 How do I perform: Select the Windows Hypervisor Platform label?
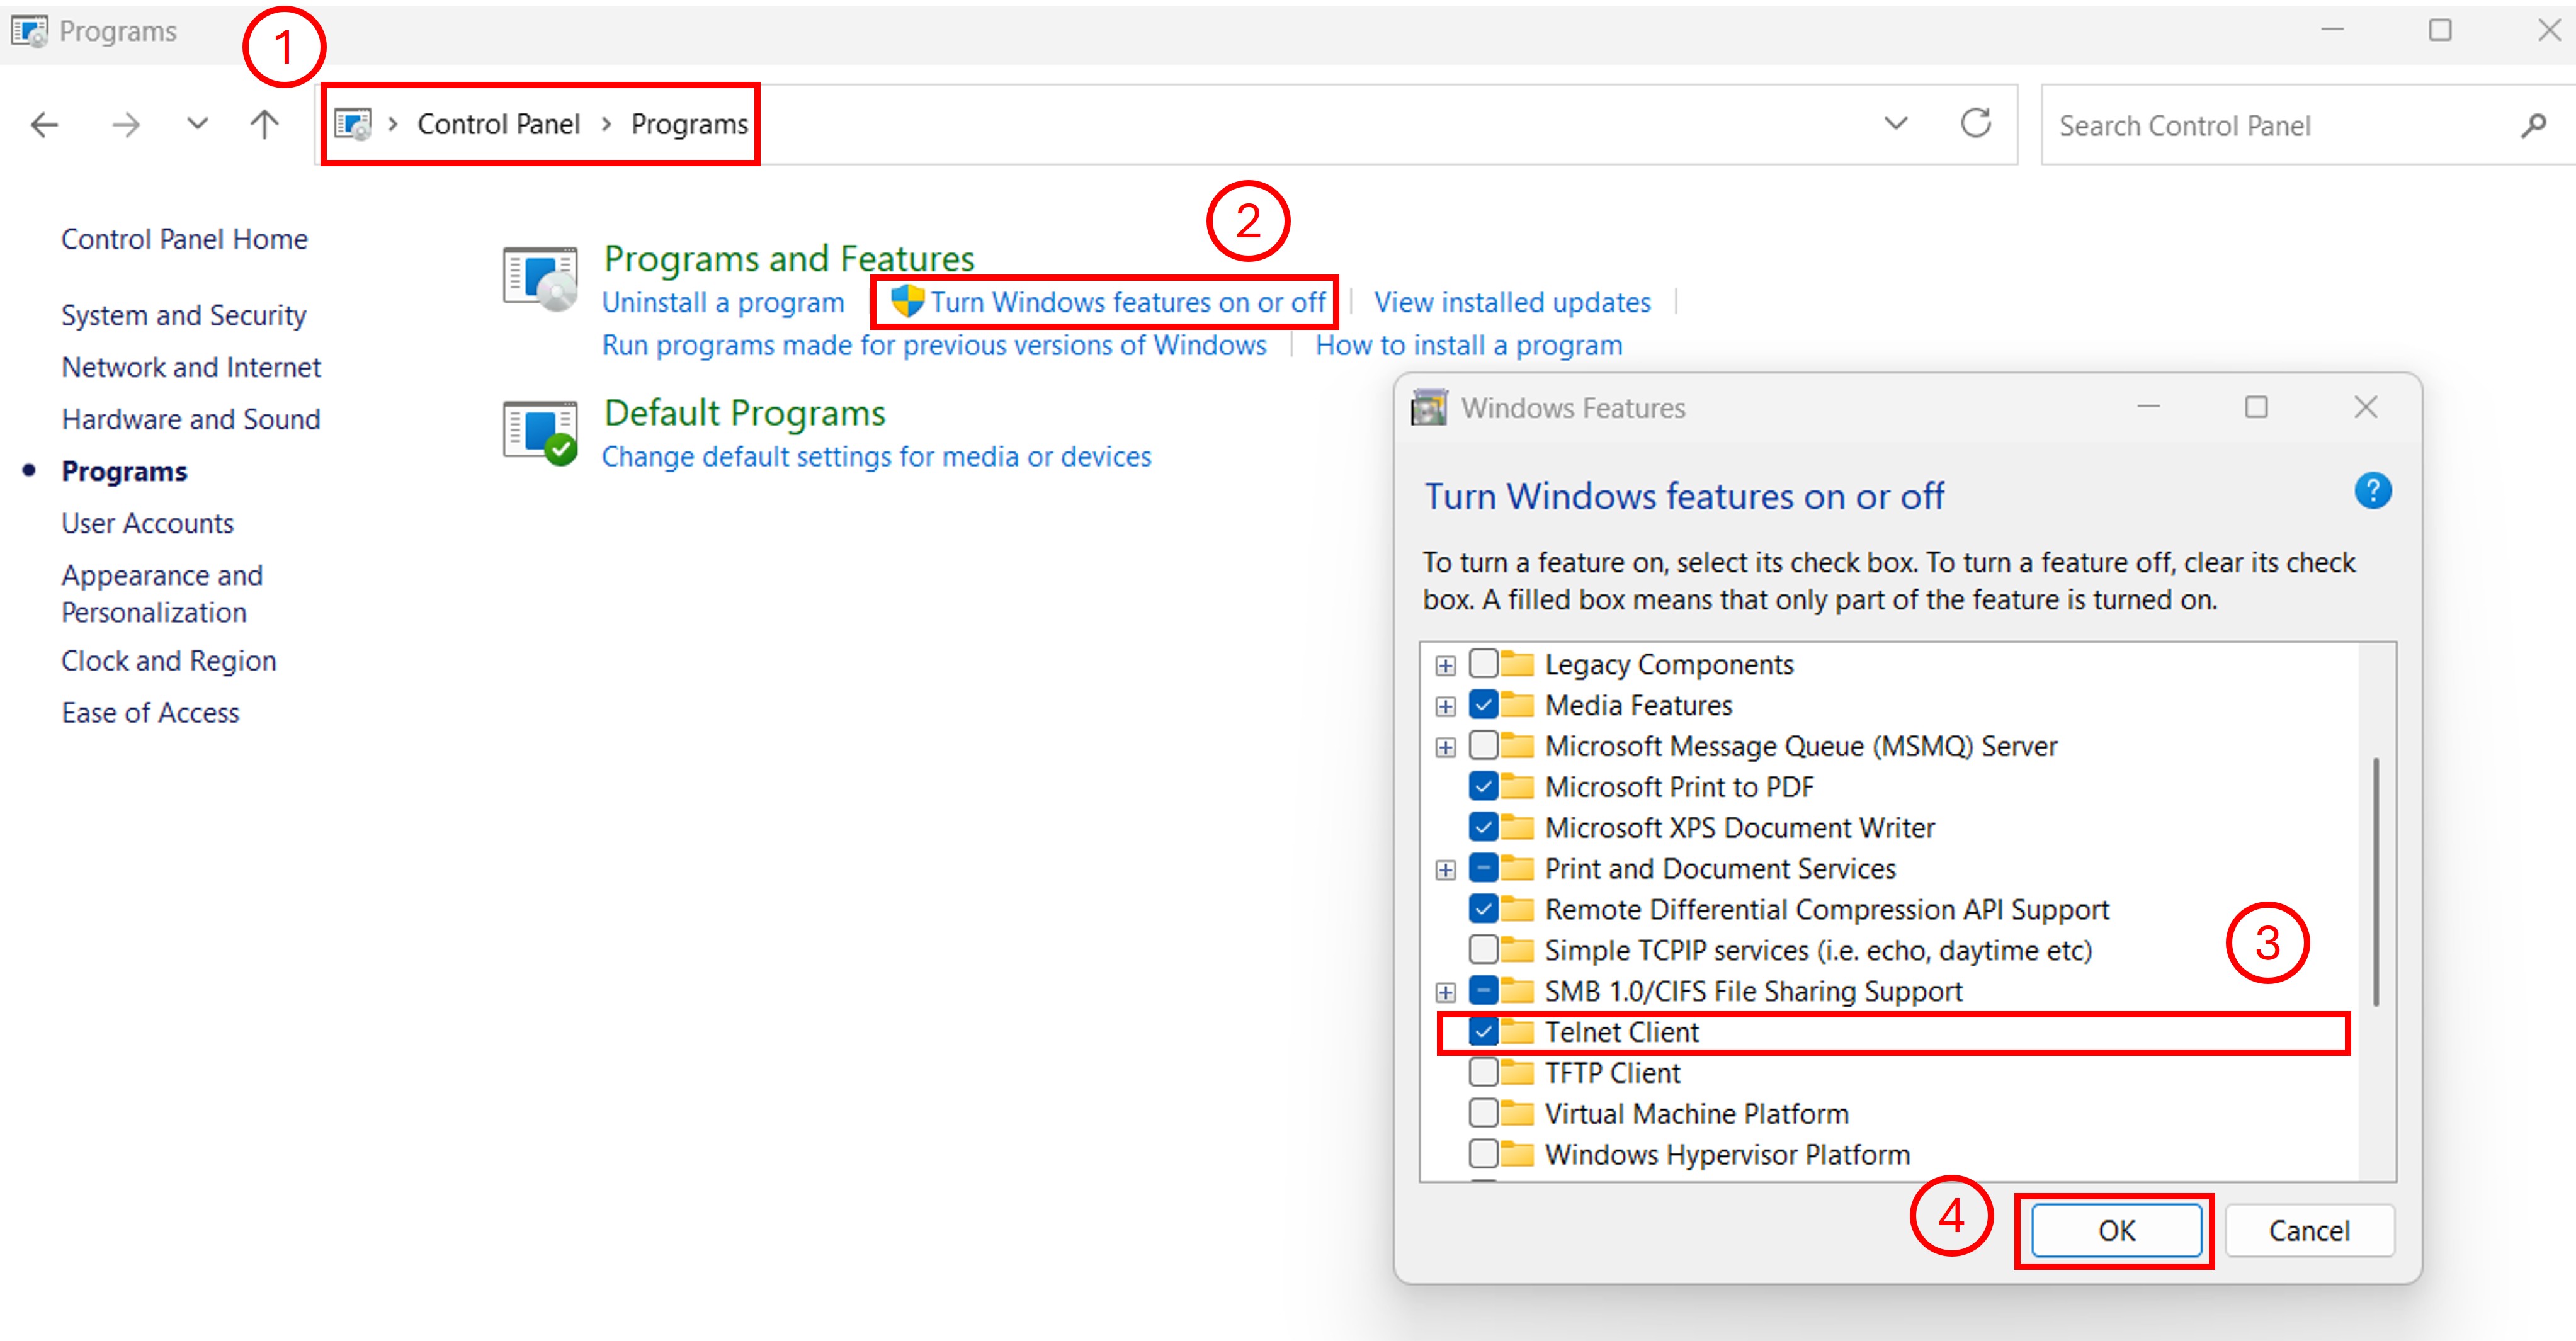(x=1727, y=1155)
